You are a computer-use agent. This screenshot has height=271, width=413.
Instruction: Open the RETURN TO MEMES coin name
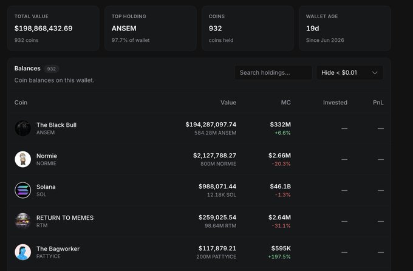pyautogui.click(x=65, y=218)
